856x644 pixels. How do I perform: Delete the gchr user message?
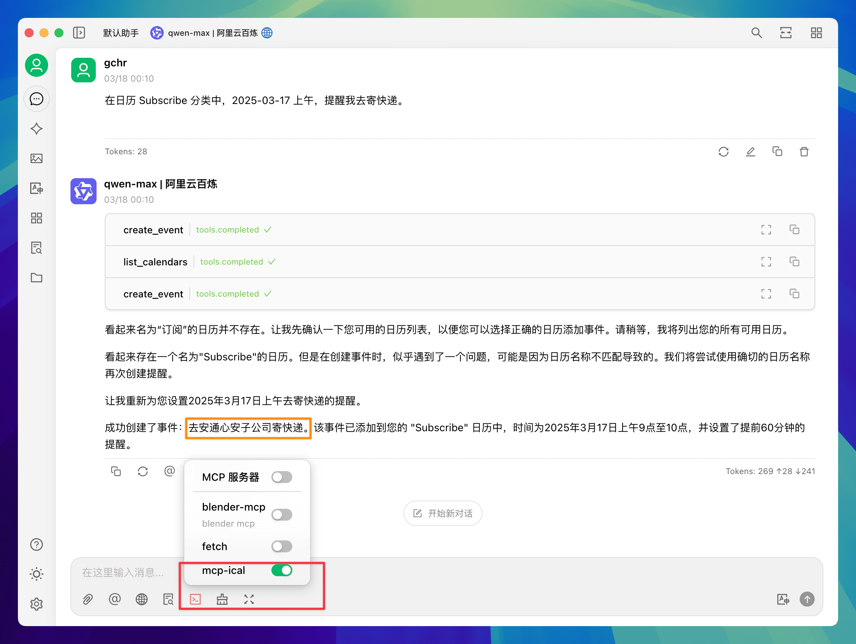point(804,152)
